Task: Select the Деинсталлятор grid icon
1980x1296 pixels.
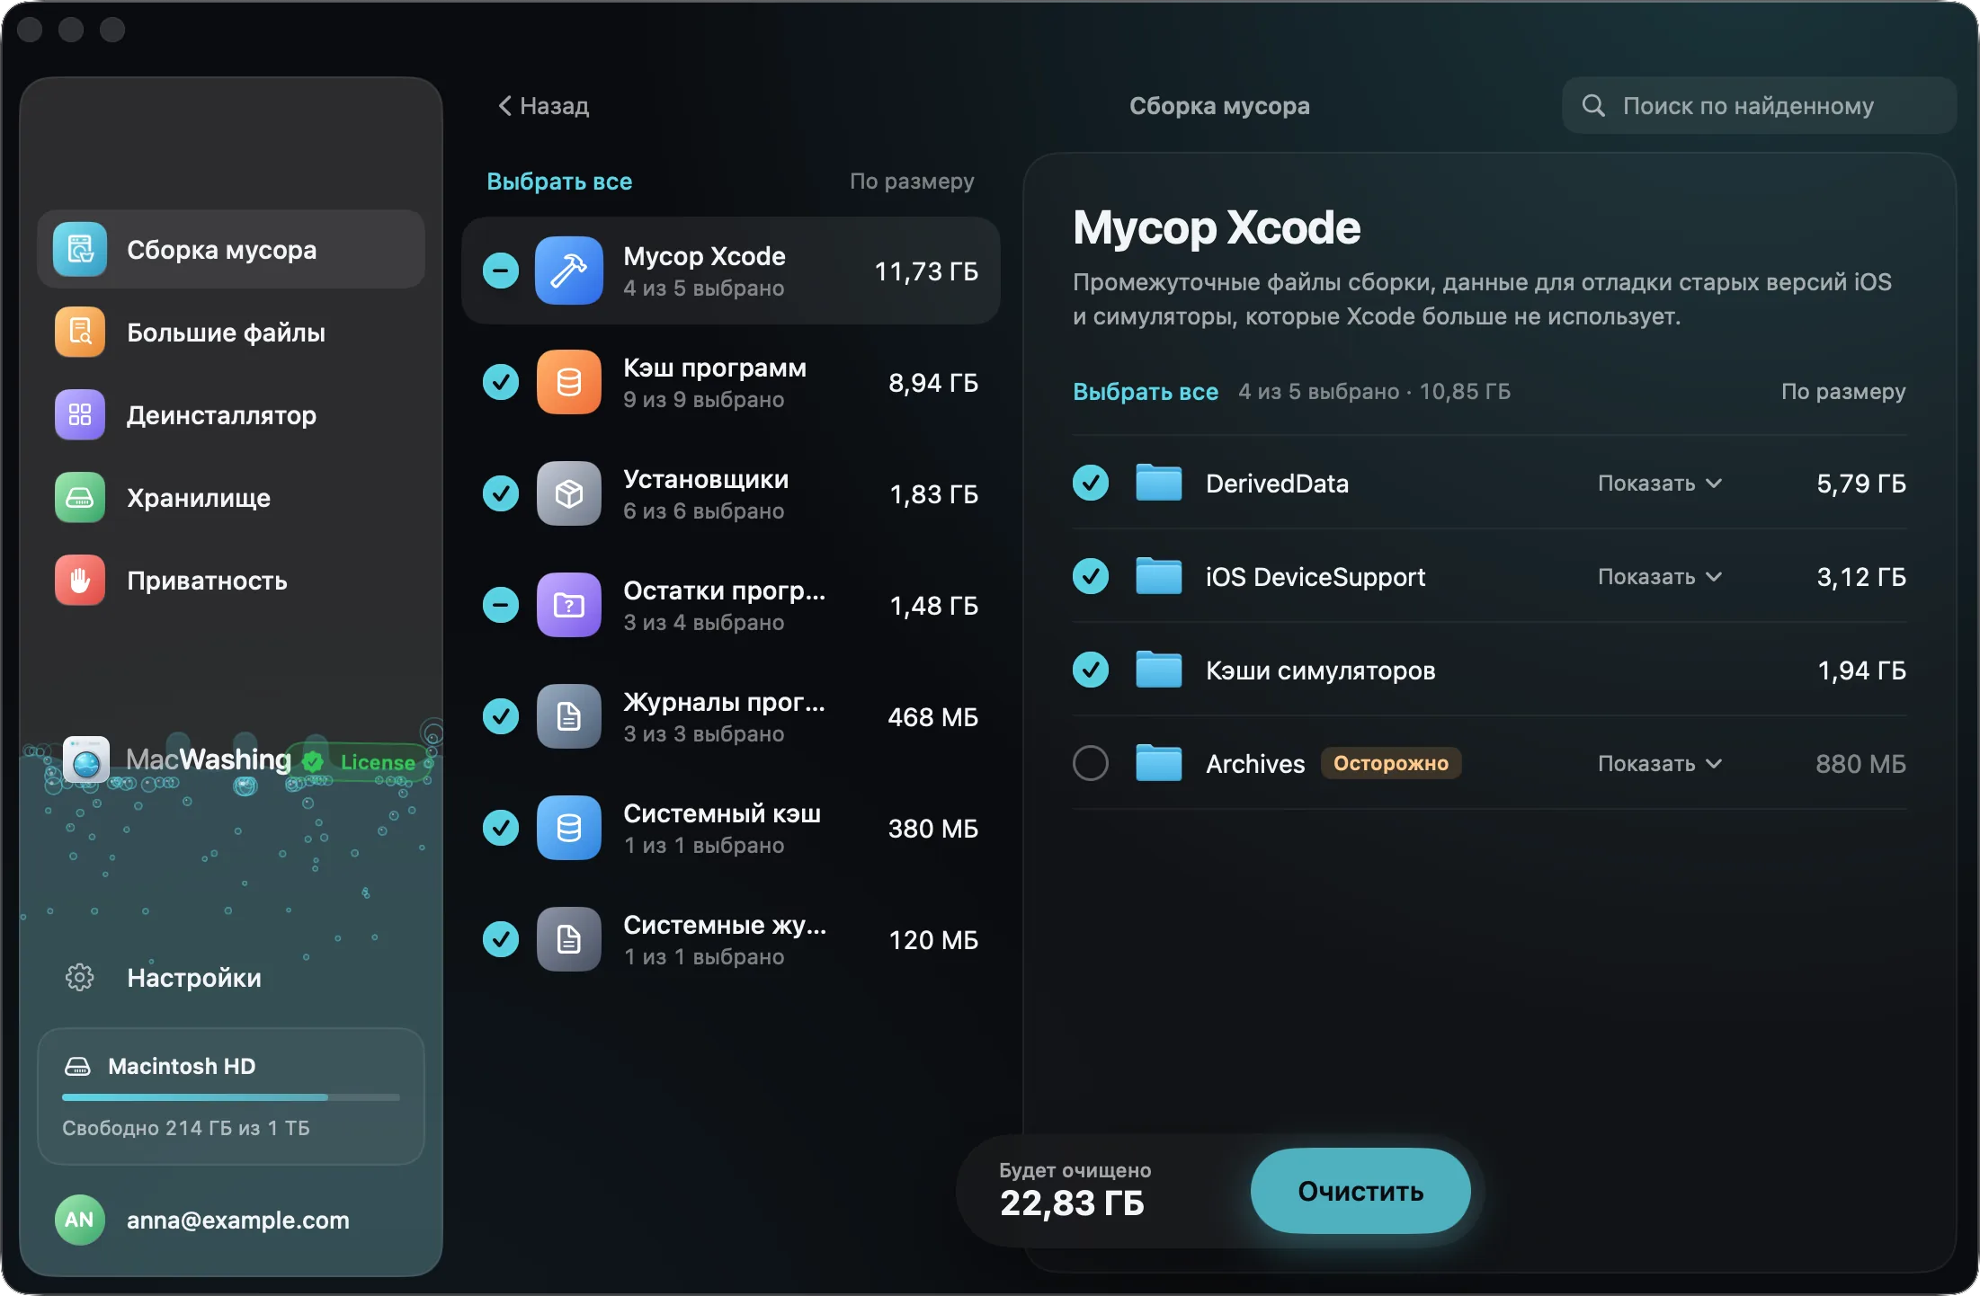Action: (x=80, y=414)
